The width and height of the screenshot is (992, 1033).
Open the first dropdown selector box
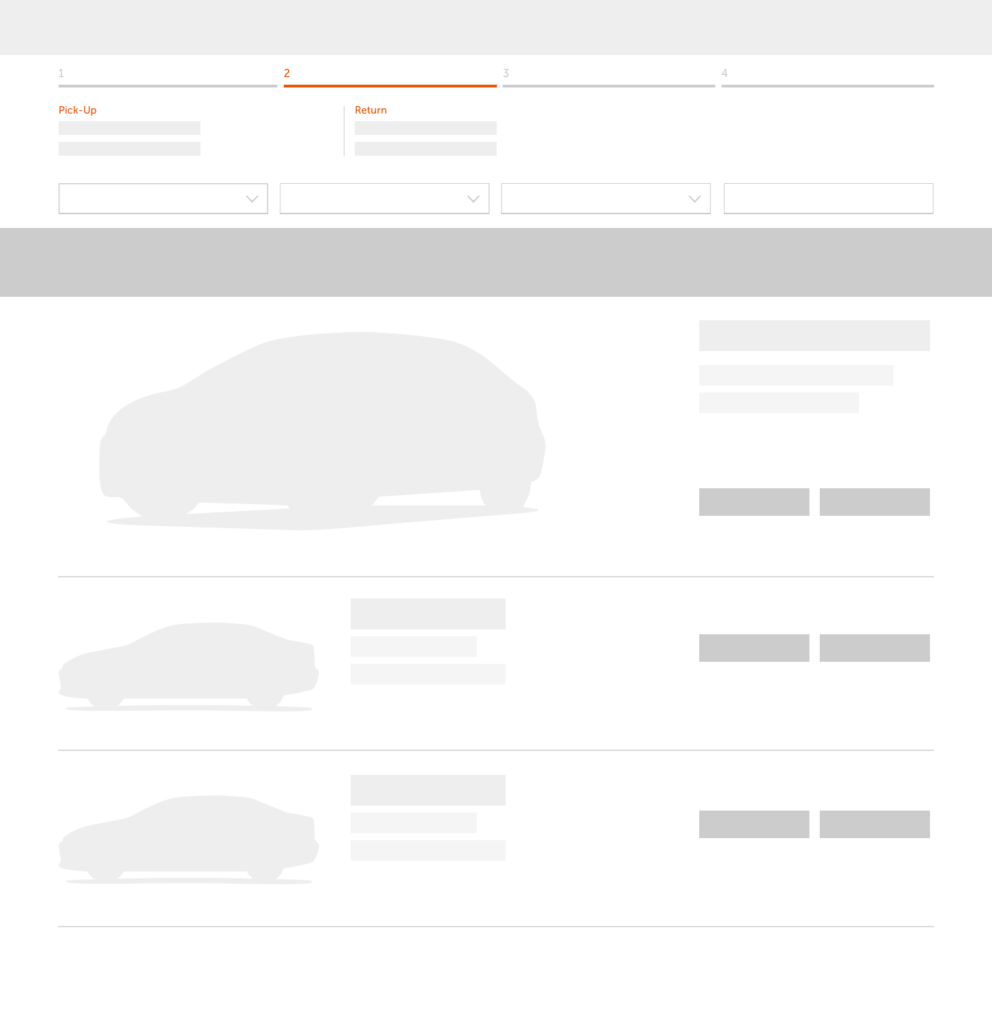pyautogui.click(x=163, y=198)
